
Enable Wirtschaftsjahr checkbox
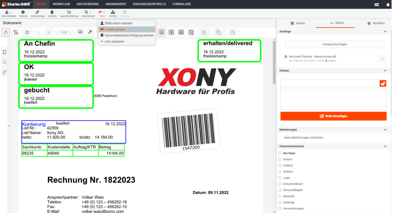pyautogui.click(x=280, y=190)
